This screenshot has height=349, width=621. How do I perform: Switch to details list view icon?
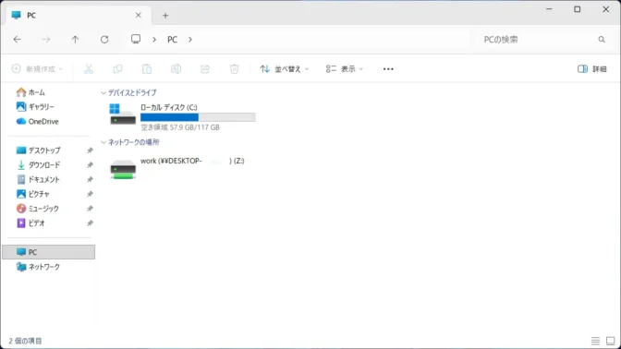point(595,341)
